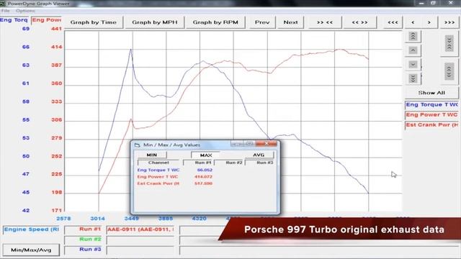Click the 517.590 crank power value
This screenshot has width=461, height=259.
[203, 183]
